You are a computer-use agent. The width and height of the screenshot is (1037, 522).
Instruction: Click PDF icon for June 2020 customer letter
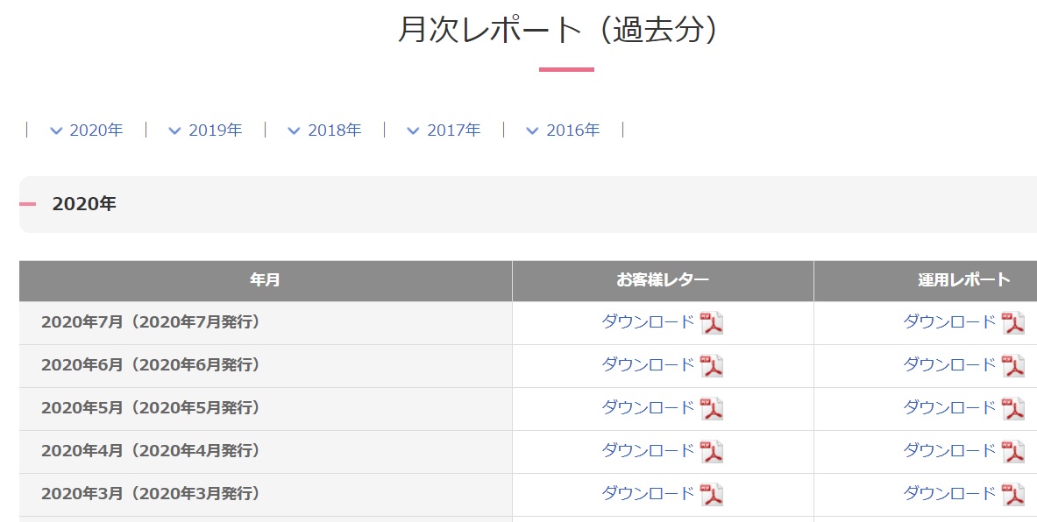(x=712, y=366)
